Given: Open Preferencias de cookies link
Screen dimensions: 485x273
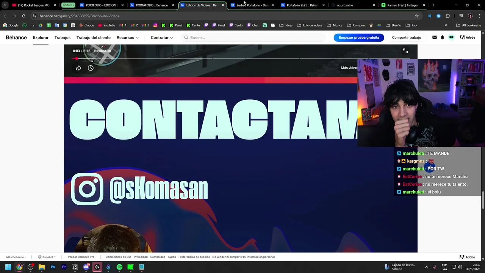Looking at the screenshot, I should tap(194, 257).
